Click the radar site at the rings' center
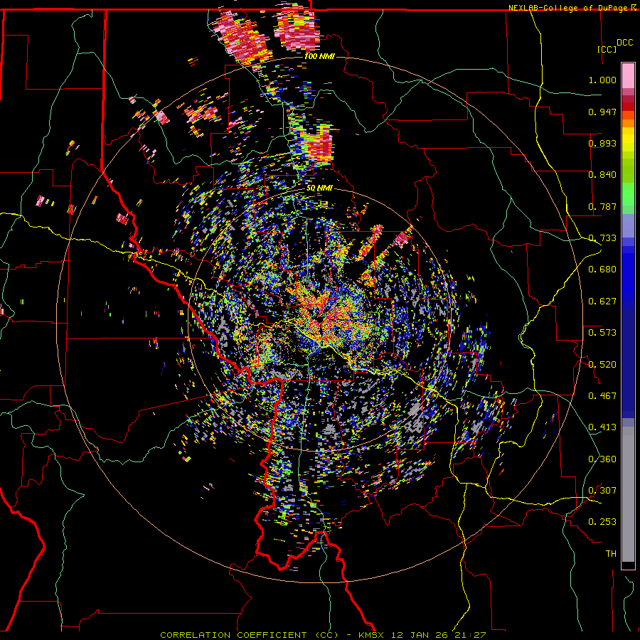640x640 pixels. click(319, 319)
